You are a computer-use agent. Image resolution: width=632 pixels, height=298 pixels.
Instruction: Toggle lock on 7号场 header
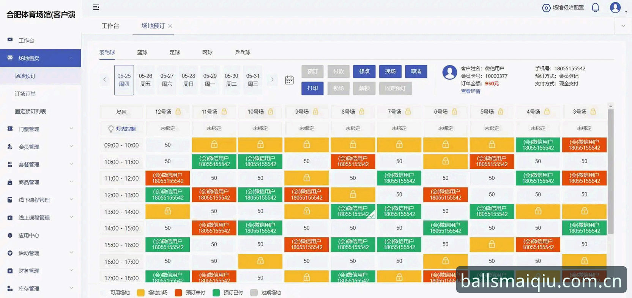click(x=408, y=112)
